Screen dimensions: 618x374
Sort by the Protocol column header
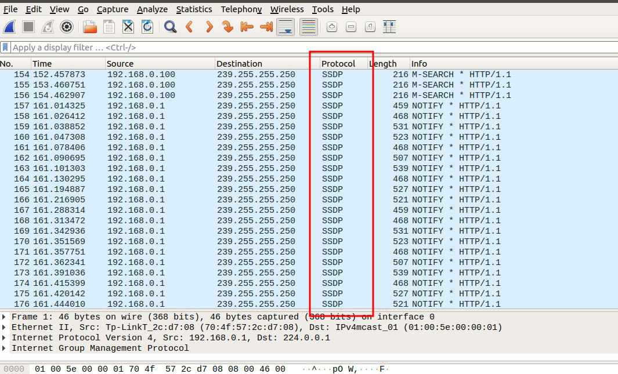(x=344, y=63)
